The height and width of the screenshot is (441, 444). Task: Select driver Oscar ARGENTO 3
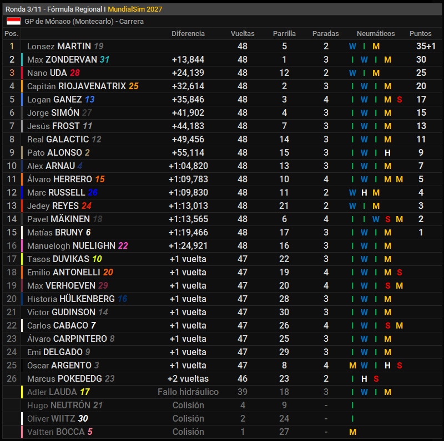point(63,365)
